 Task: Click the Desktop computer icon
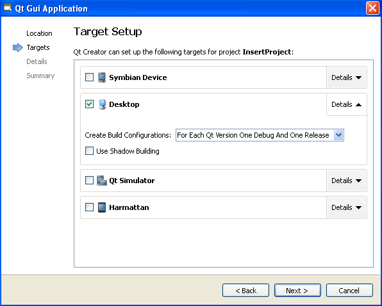(x=102, y=104)
